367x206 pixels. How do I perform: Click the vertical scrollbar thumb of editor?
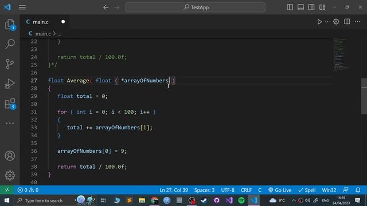pyautogui.click(x=364, y=96)
